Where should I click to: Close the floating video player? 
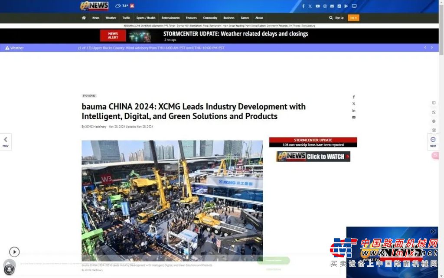[x=433, y=231]
